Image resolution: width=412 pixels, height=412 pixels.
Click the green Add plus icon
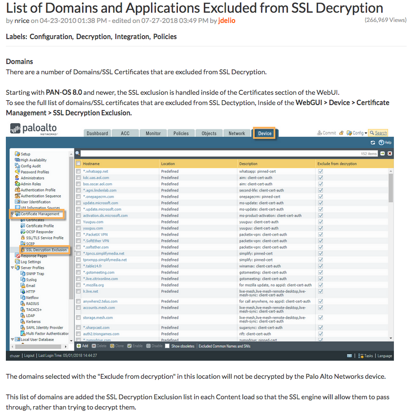(x=79, y=346)
